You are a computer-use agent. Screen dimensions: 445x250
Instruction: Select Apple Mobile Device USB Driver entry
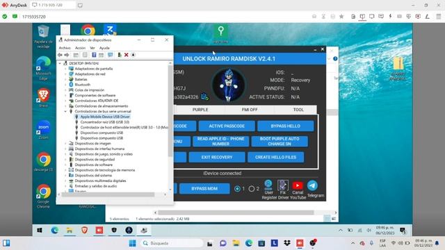coord(105,117)
